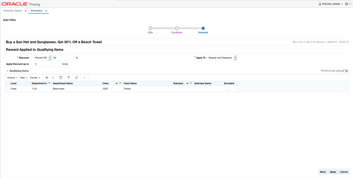Click the wrap text arrow icon

click(x=84, y=77)
